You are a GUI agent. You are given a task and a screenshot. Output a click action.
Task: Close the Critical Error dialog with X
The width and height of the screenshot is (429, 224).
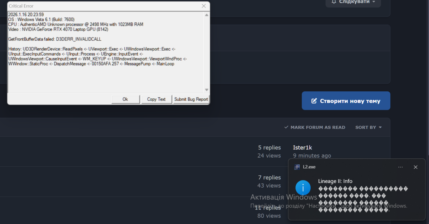tap(204, 6)
